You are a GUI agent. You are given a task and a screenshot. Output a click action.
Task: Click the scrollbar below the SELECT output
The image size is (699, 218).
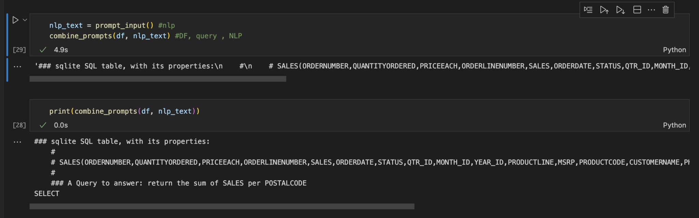(x=222, y=206)
